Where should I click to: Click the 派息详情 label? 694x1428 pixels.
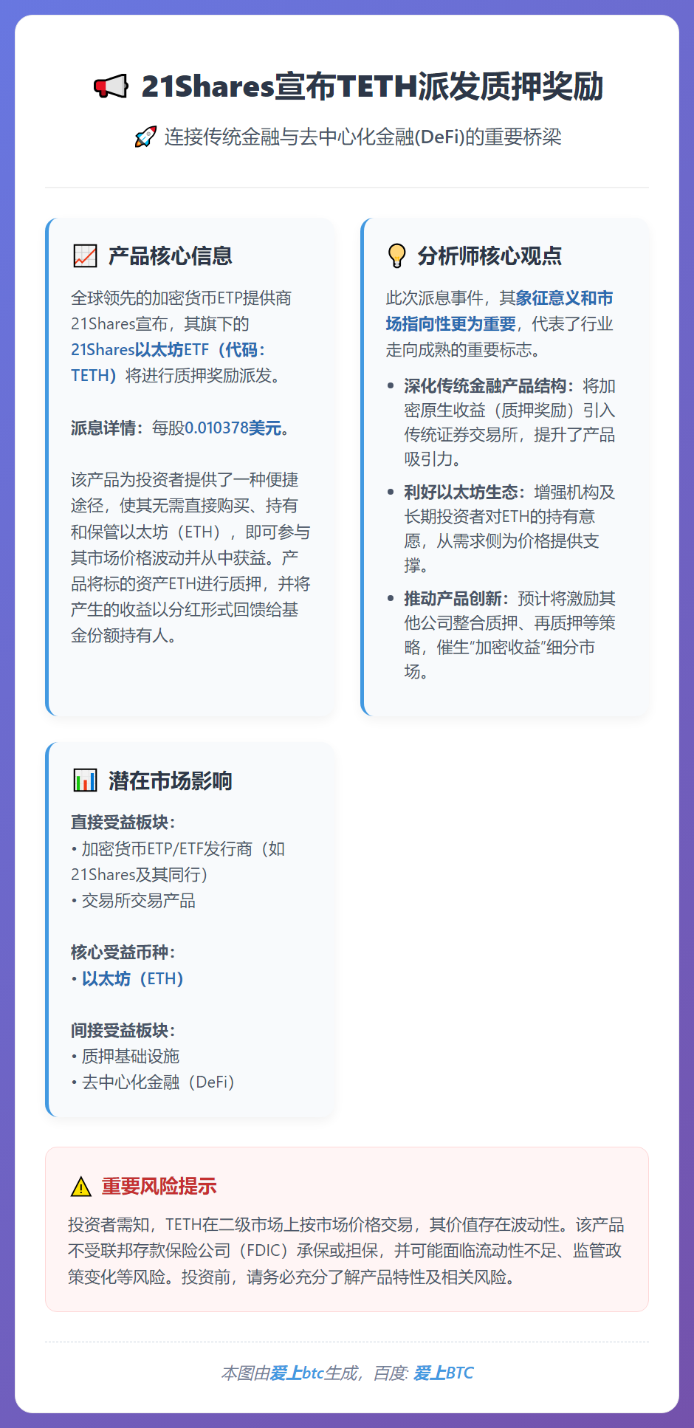pyautogui.click(x=107, y=428)
